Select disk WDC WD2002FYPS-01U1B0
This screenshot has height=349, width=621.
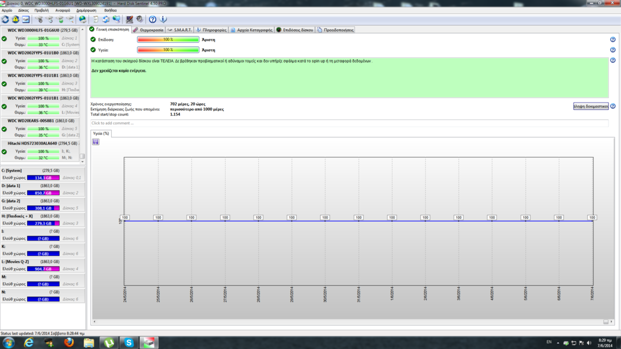(x=40, y=60)
